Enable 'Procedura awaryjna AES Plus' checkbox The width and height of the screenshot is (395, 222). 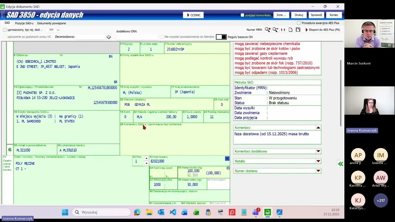[x=299, y=23]
